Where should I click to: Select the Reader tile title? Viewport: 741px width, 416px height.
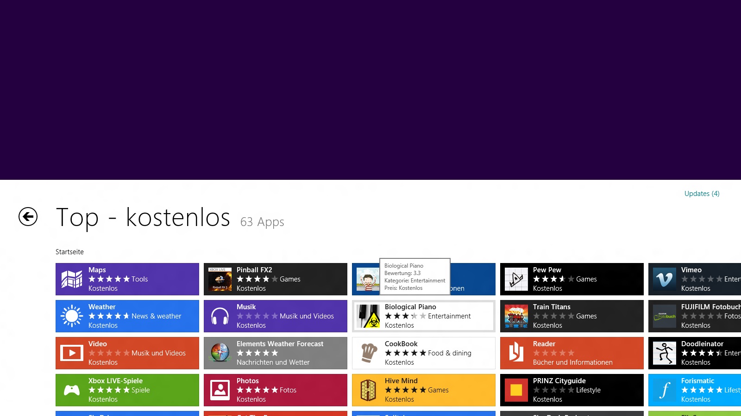(544, 344)
